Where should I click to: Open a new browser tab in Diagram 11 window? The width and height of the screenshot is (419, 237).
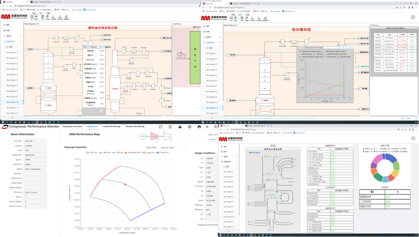click(x=258, y=3)
